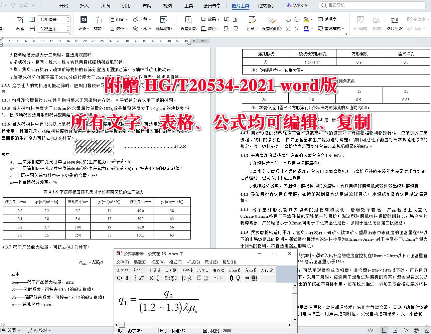Switch to page view mode in status bar
The image size is (431, 334).
click(x=384, y=330)
